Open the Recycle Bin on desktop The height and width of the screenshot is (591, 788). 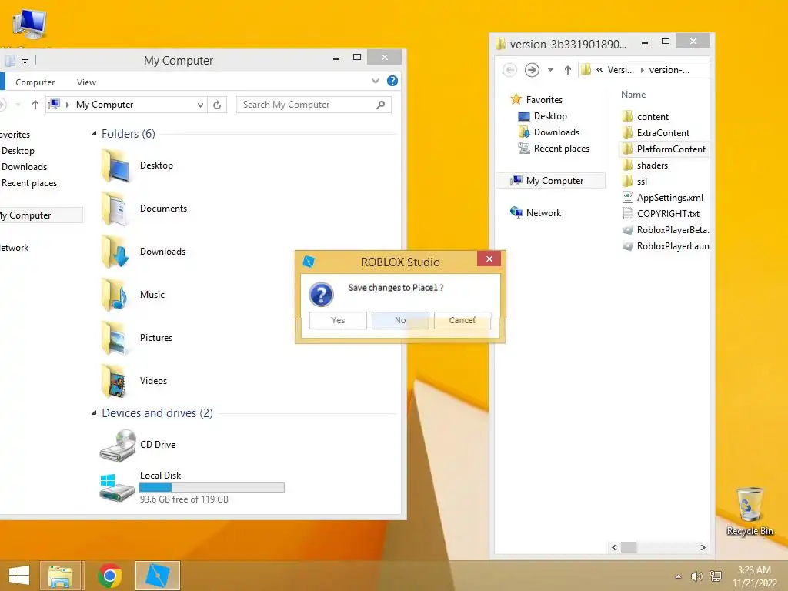coord(750,511)
